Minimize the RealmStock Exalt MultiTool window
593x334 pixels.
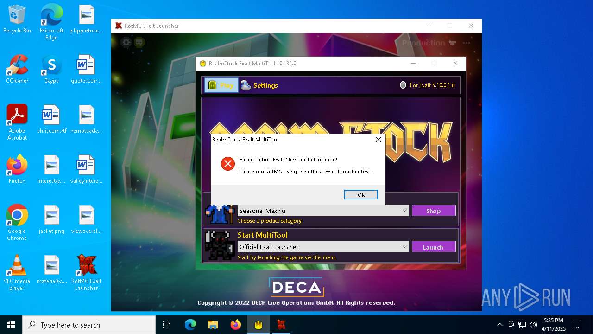413,64
